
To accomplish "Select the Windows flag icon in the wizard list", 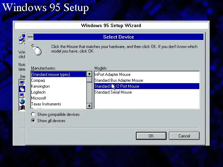I will (22, 108).
